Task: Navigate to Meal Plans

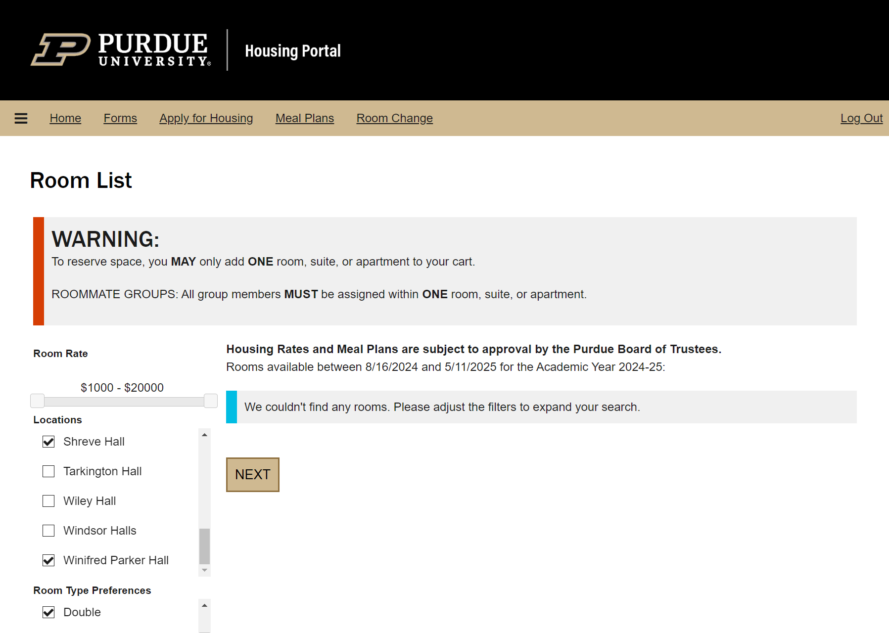Action: [305, 118]
